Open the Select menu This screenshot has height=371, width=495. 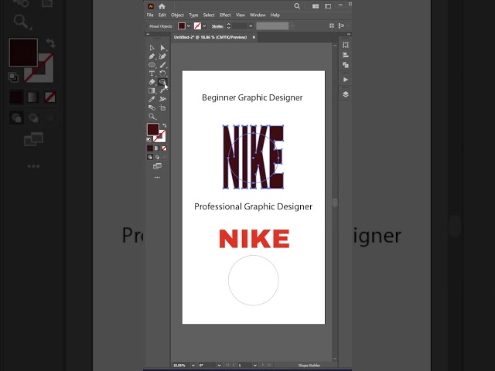[x=209, y=15]
